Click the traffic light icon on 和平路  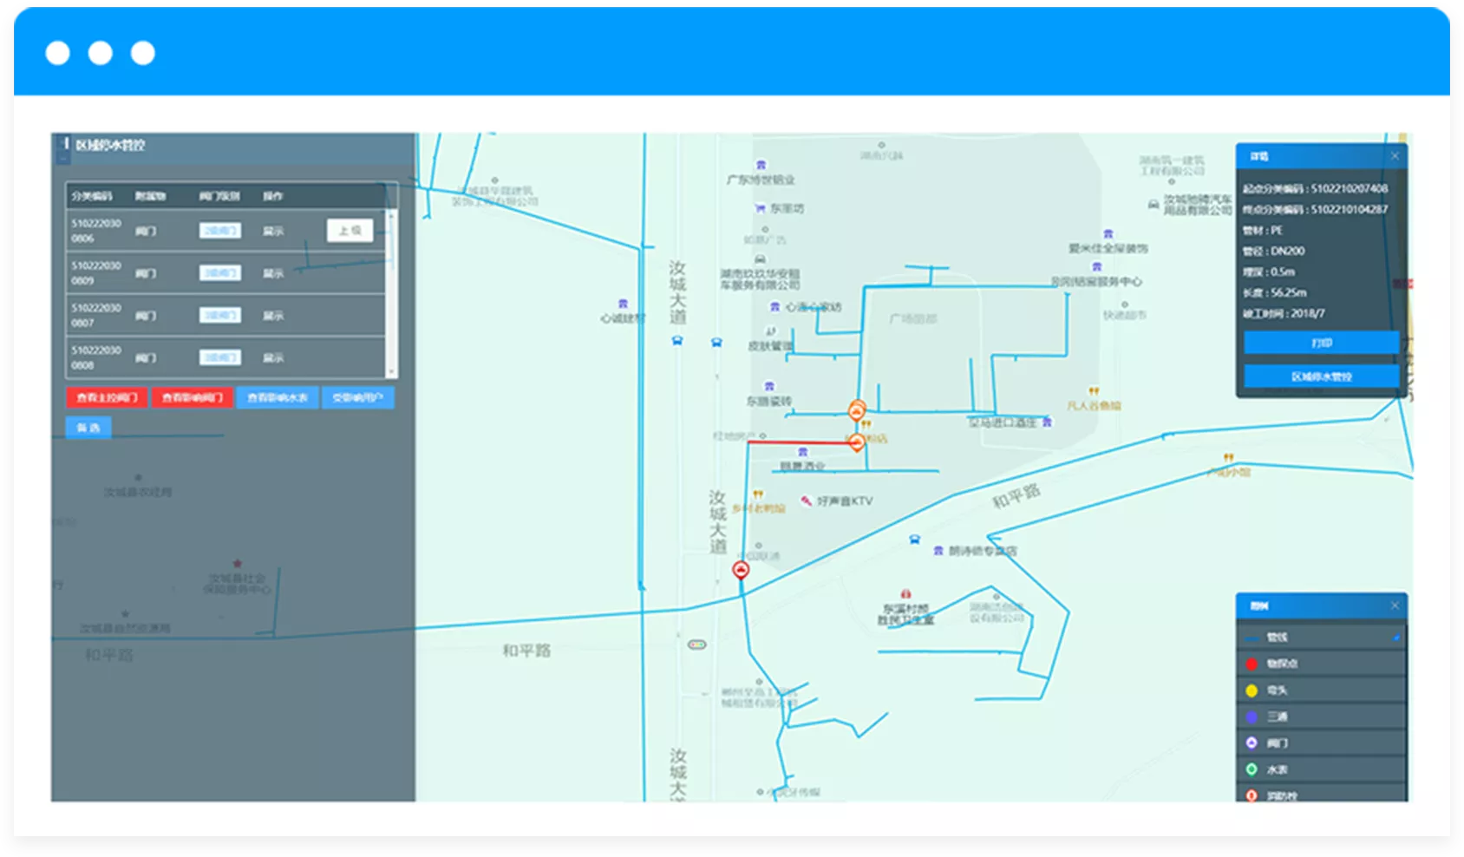[697, 644]
